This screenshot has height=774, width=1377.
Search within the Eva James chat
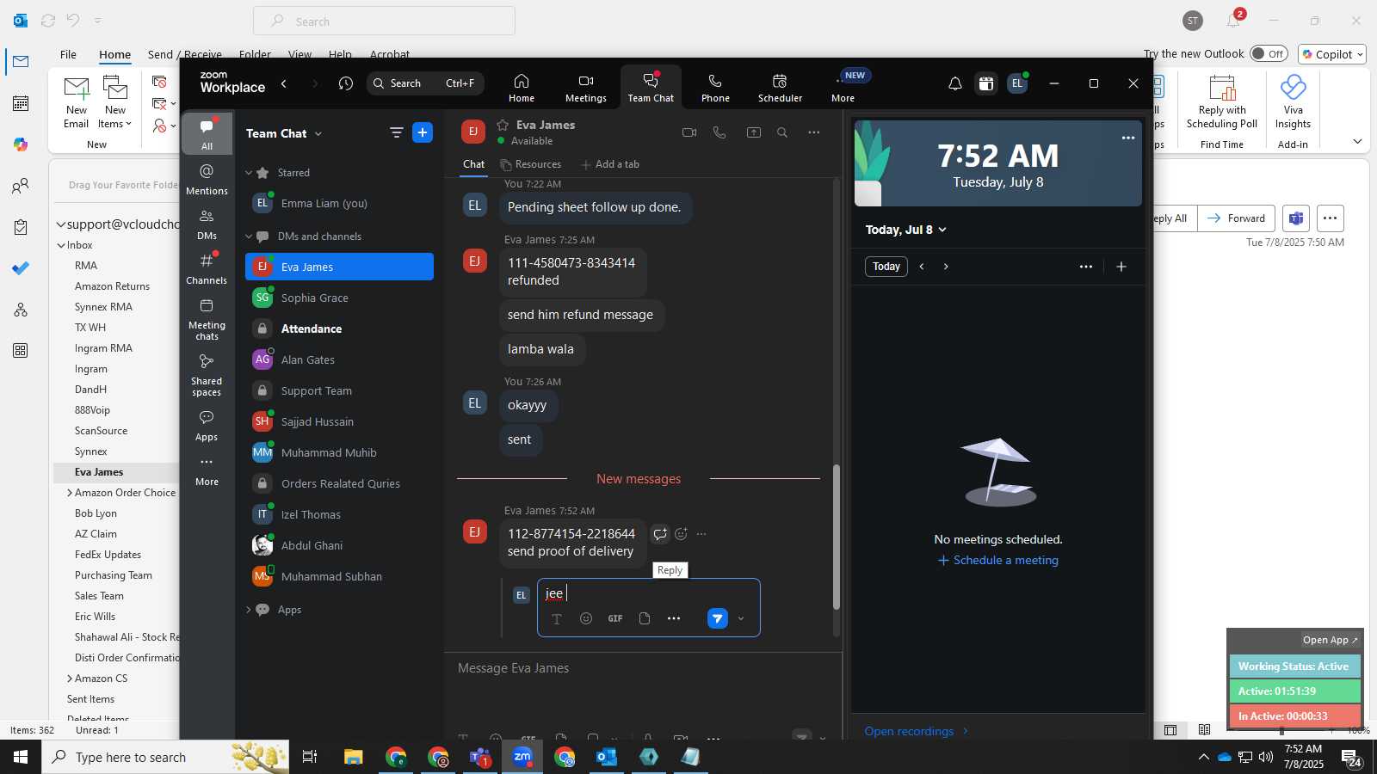(782, 132)
